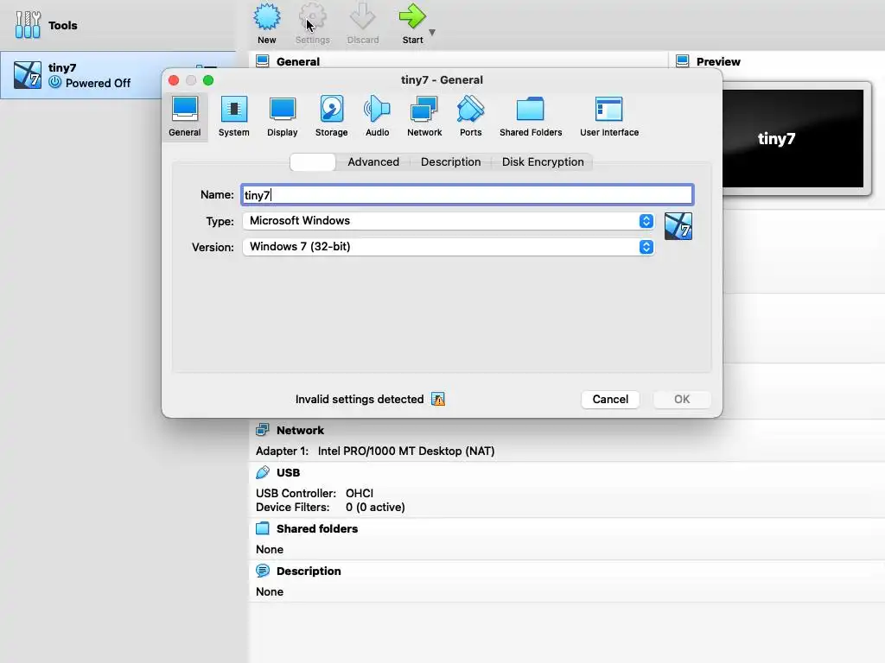Open the Ports settings category
Viewport: 885px width, 663px height.
click(x=470, y=117)
